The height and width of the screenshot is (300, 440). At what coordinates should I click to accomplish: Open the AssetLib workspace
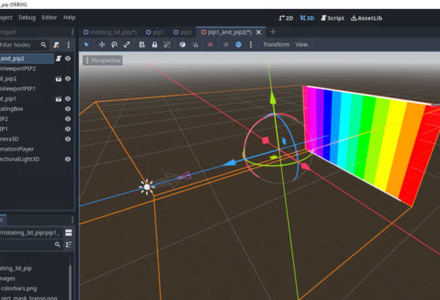(367, 18)
